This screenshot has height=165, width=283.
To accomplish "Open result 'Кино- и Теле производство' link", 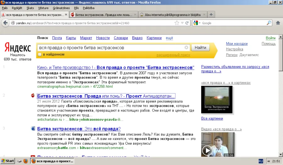I will pyautogui.click(x=116, y=67).
